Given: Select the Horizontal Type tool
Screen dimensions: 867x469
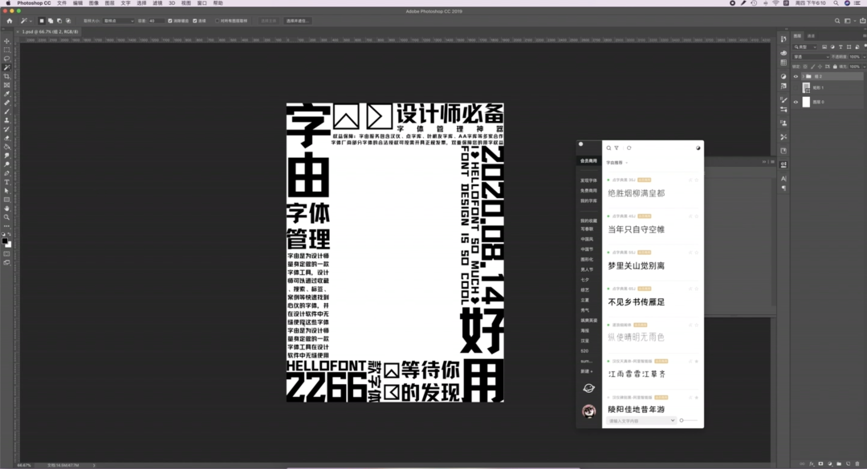Looking at the screenshot, I should (6, 182).
